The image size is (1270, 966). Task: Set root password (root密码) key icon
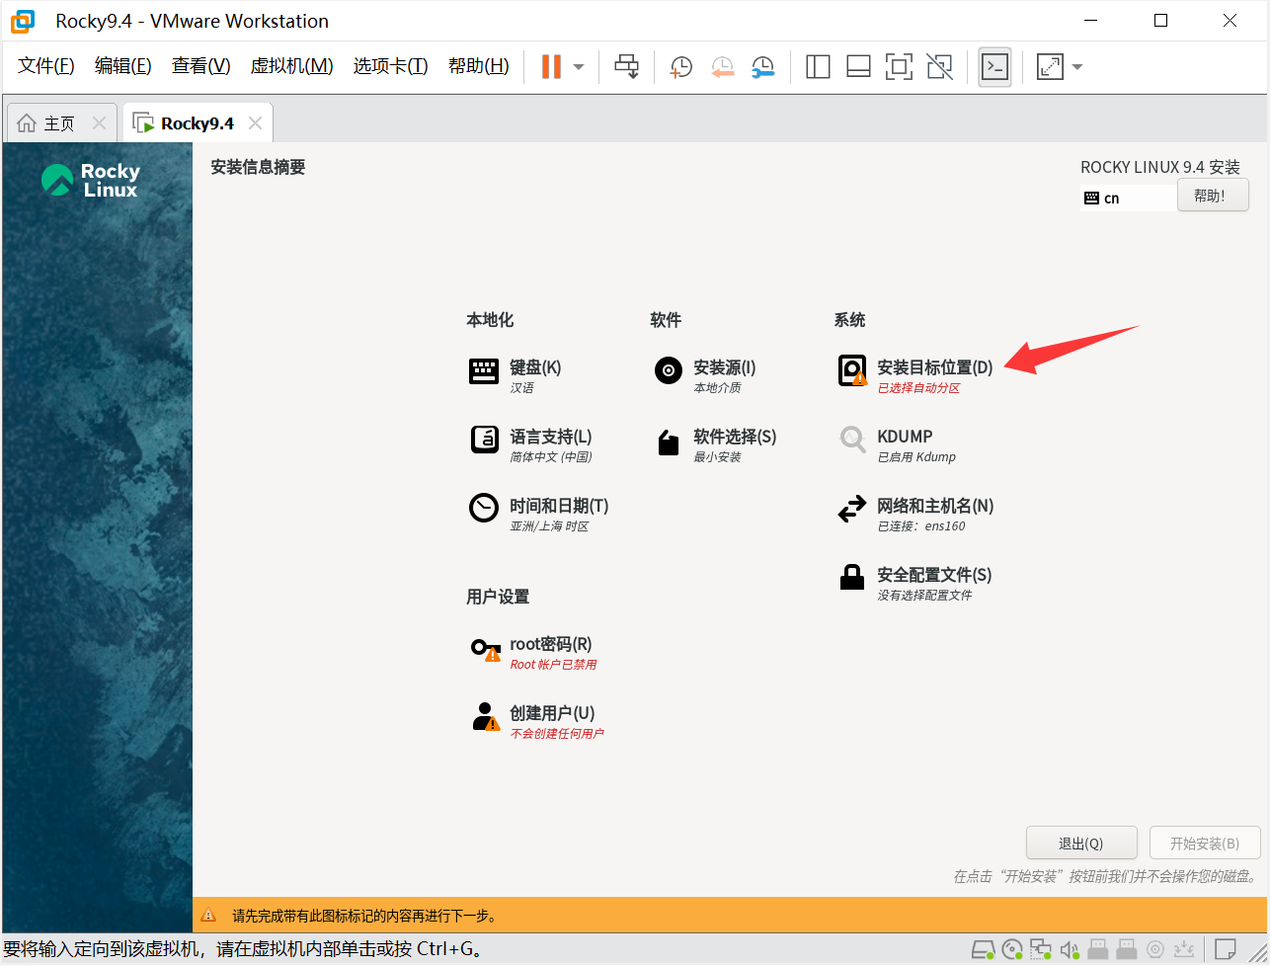pyautogui.click(x=485, y=649)
